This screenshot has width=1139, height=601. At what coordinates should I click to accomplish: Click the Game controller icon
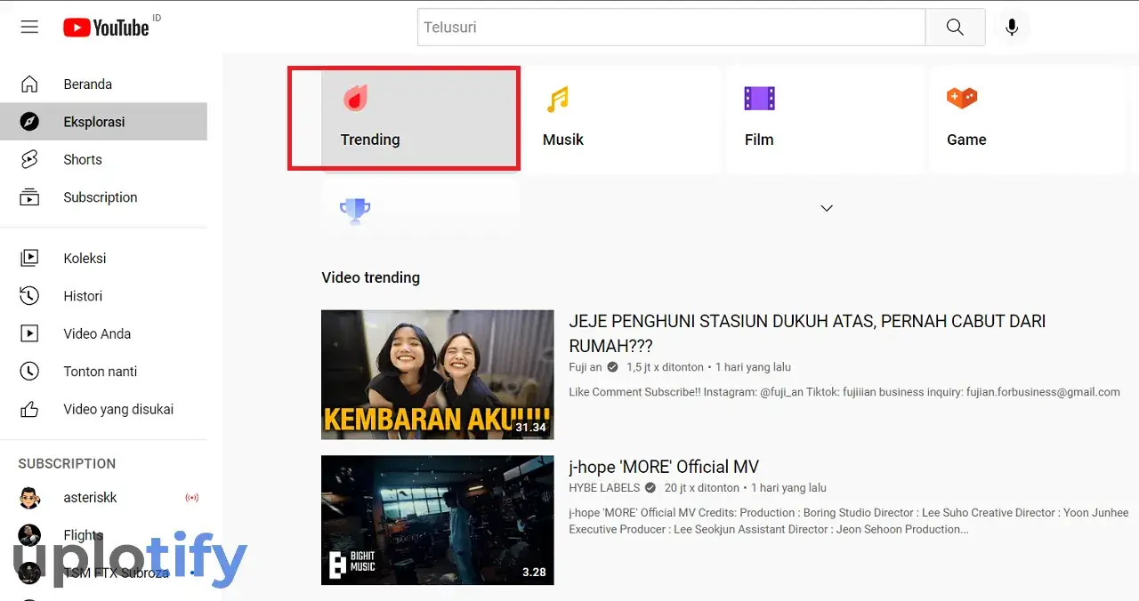962,98
